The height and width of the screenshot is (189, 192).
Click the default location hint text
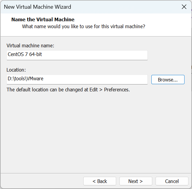pos(68,90)
